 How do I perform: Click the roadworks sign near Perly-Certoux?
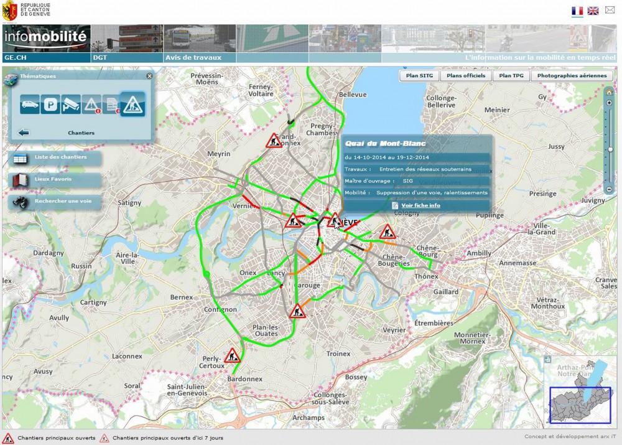233,355
